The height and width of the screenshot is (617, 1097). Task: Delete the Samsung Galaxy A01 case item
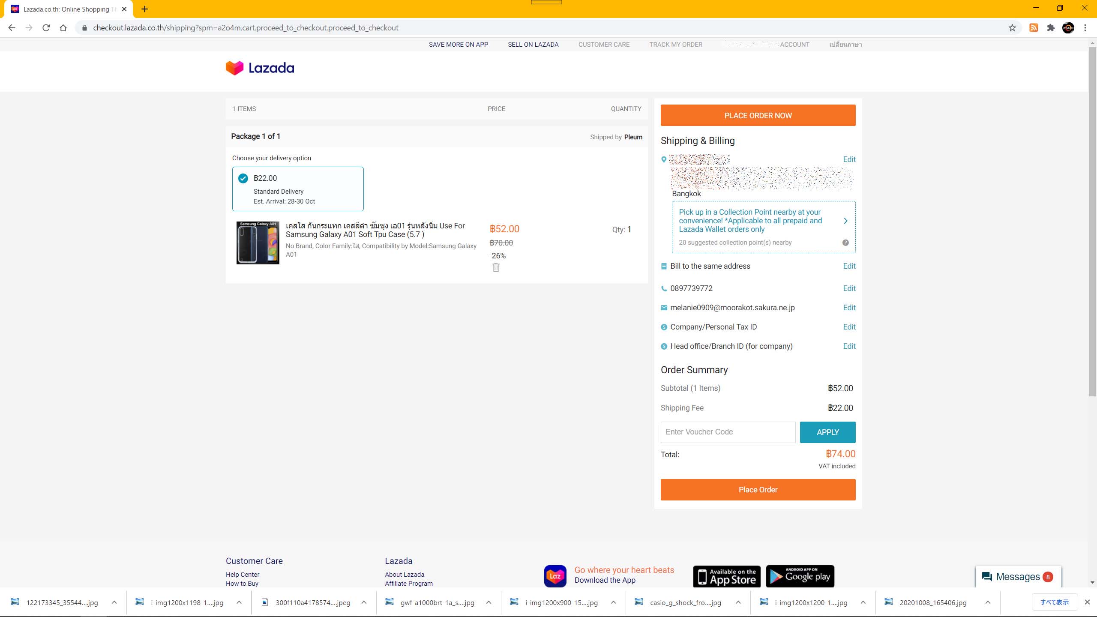click(x=496, y=267)
